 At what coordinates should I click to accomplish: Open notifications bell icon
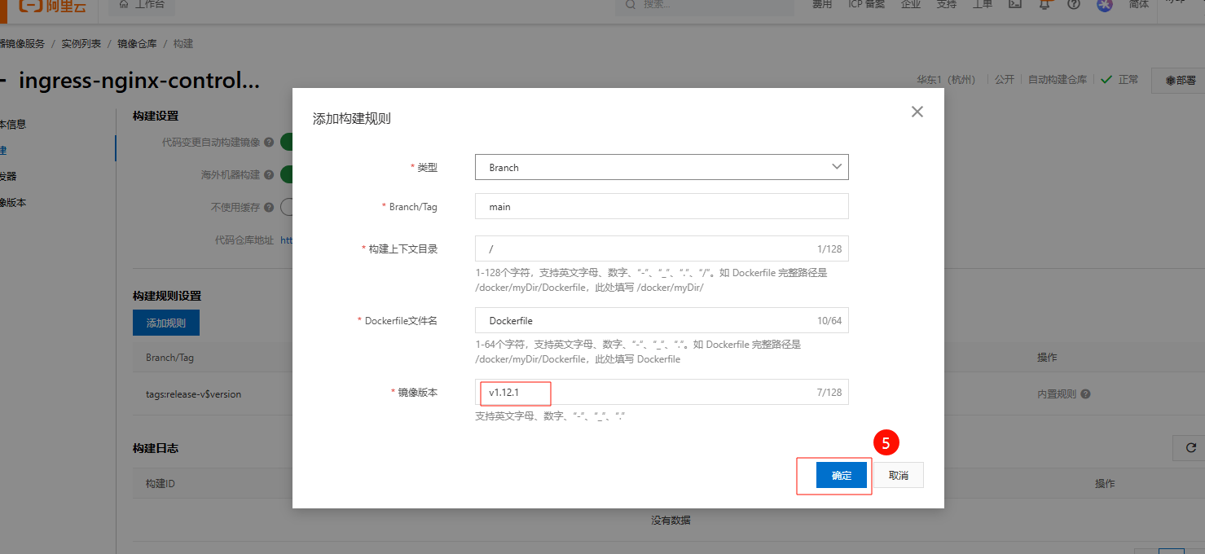[x=1044, y=4]
